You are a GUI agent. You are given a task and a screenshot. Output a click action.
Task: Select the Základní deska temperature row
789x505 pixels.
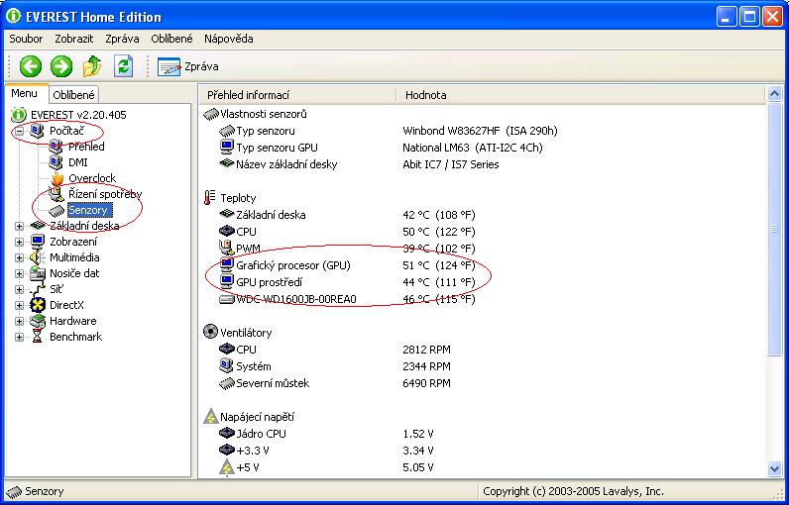pyautogui.click(x=348, y=215)
